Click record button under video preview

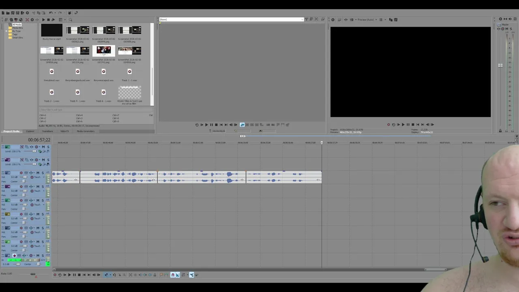[x=388, y=125]
